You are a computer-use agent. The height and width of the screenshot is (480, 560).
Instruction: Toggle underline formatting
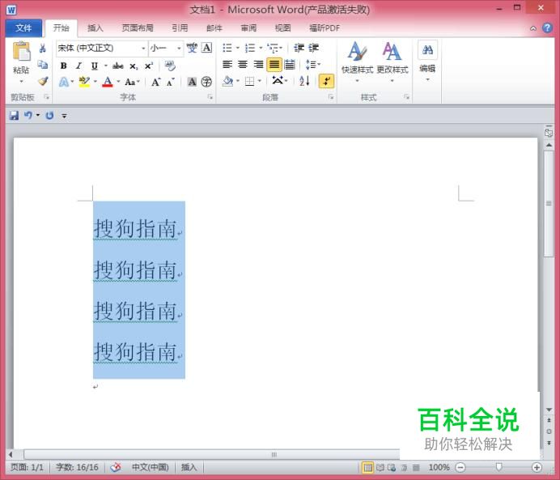pos(95,66)
